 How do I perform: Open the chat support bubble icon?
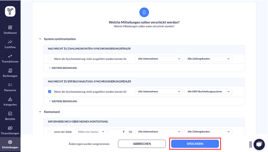[x=259, y=144]
